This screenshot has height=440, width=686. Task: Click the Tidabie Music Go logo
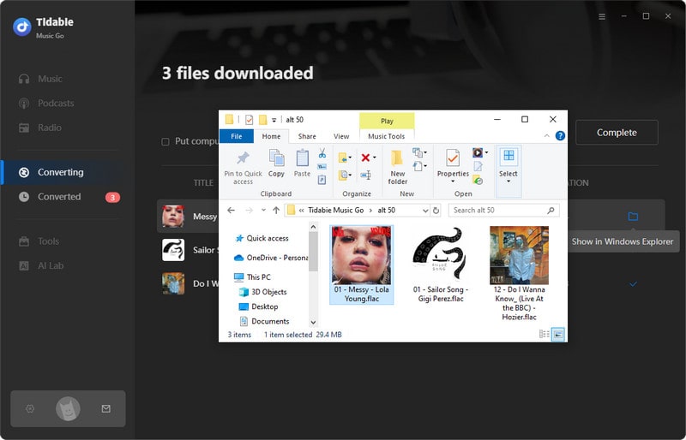[x=22, y=27]
